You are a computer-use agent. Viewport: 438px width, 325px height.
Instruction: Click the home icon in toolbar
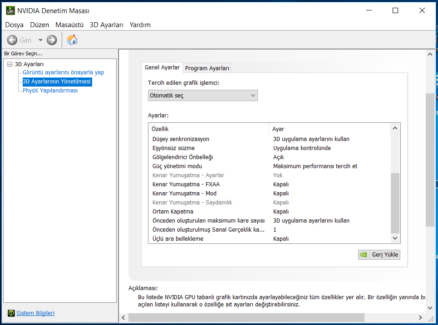[72, 40]
